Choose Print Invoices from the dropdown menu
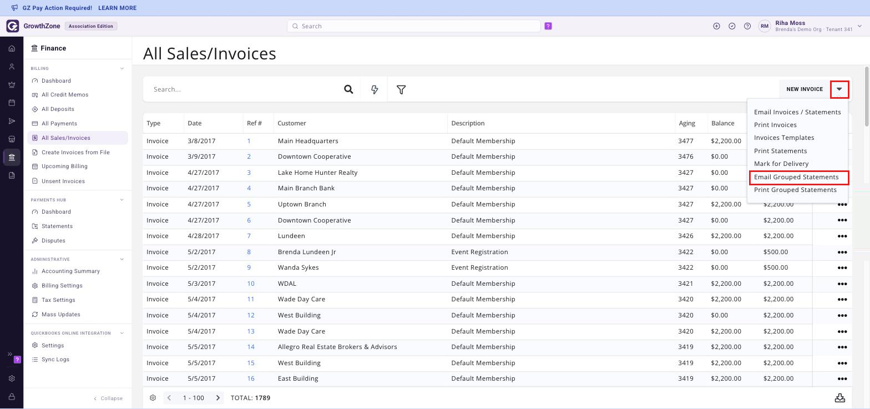 coord(775,125)
